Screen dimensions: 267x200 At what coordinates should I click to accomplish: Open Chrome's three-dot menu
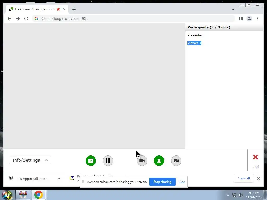pos(258,18)
